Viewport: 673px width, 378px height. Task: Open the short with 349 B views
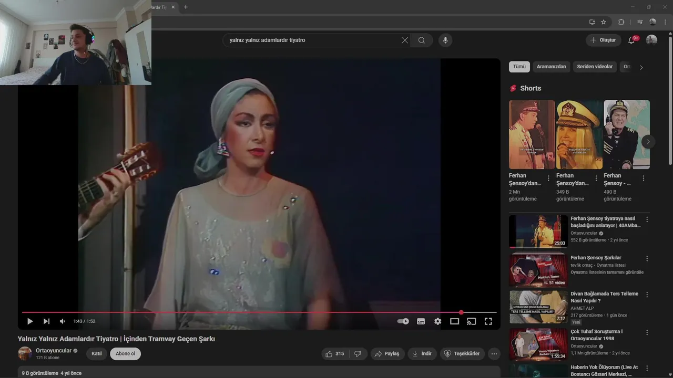point(579,134)
